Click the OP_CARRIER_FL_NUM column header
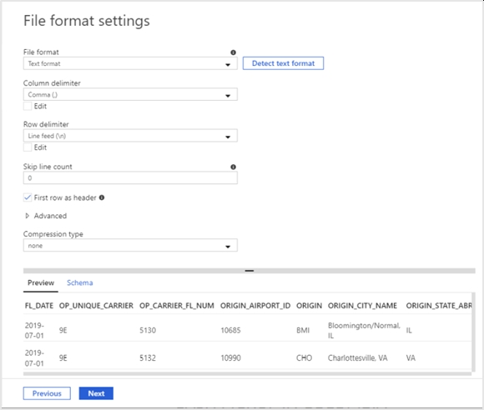 pyautogui.click(x=177, y=306)
